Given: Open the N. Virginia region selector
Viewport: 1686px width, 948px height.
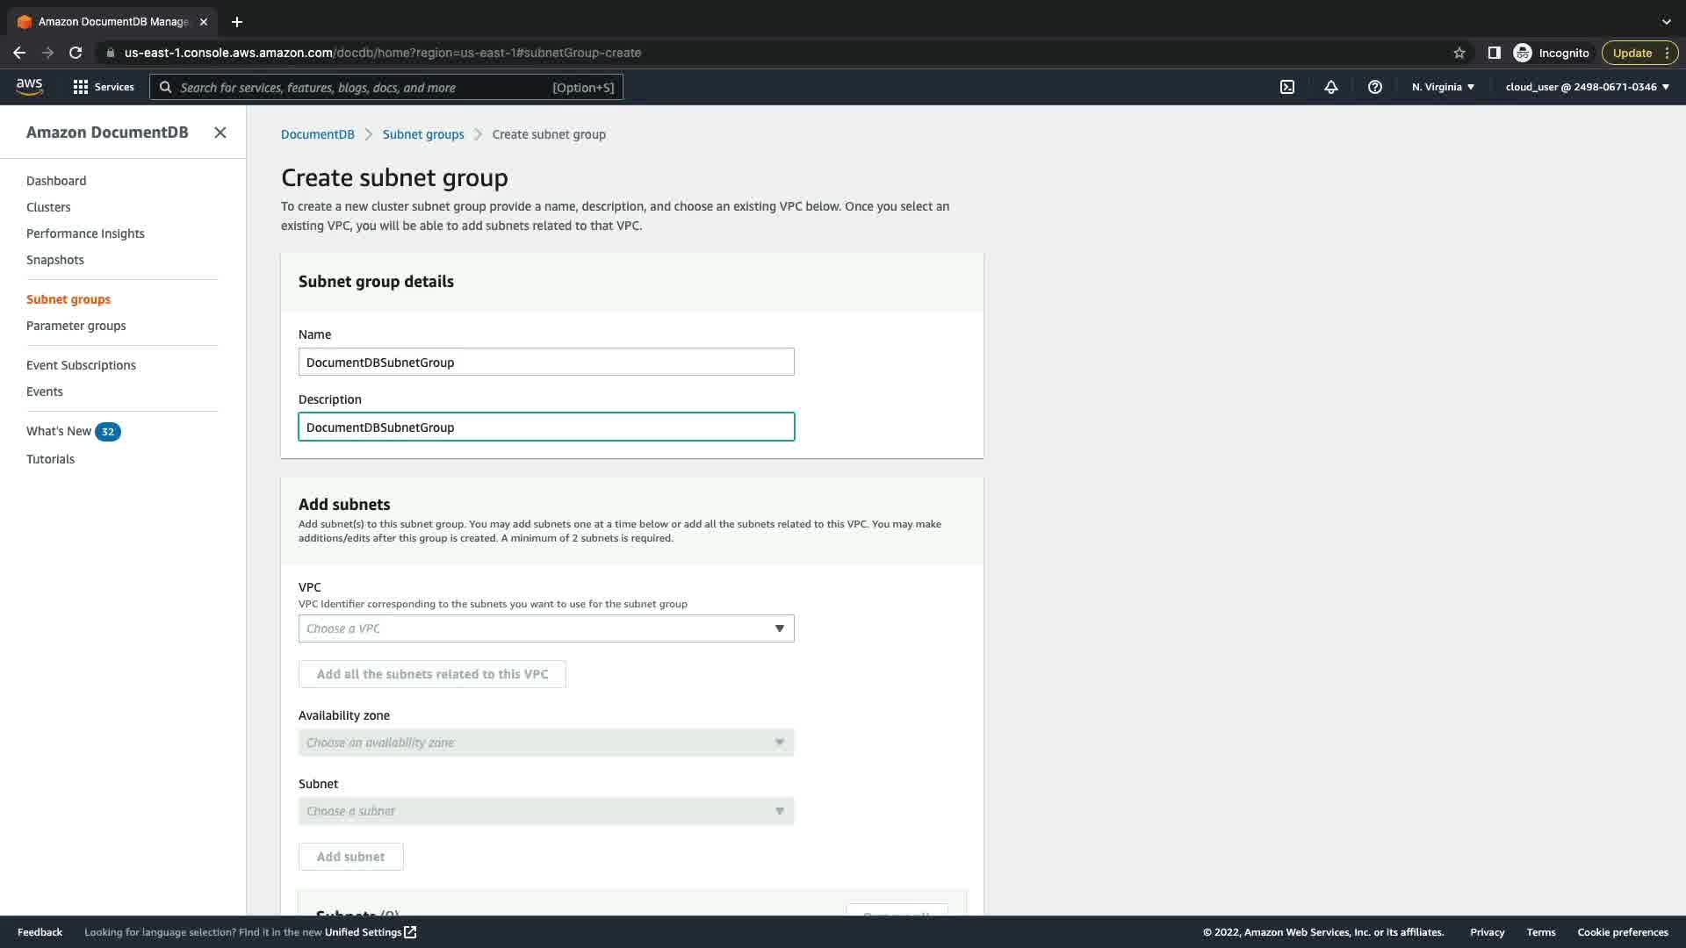Looking at the screenshot, I should [1443, 87].
